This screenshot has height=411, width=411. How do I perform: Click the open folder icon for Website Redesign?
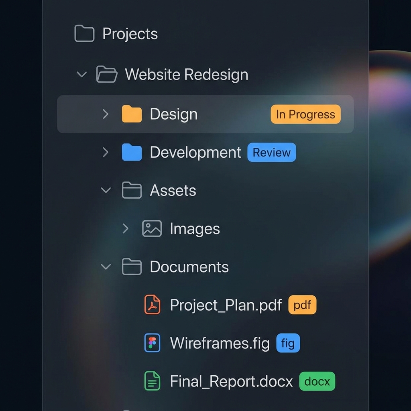[106, 74]
